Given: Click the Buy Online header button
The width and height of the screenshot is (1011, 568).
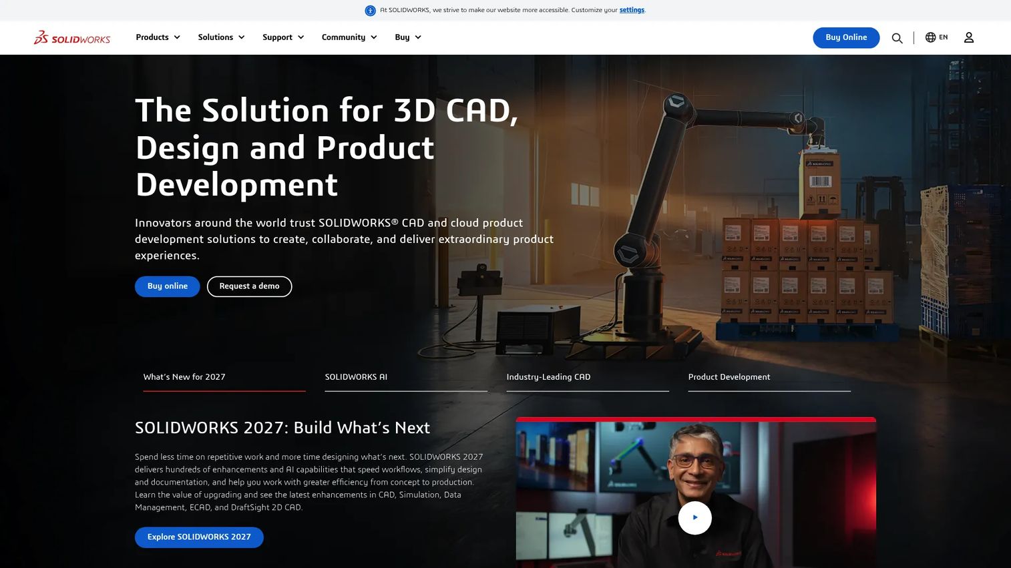Looking at the screenshot, I should (x=846, y=37).
